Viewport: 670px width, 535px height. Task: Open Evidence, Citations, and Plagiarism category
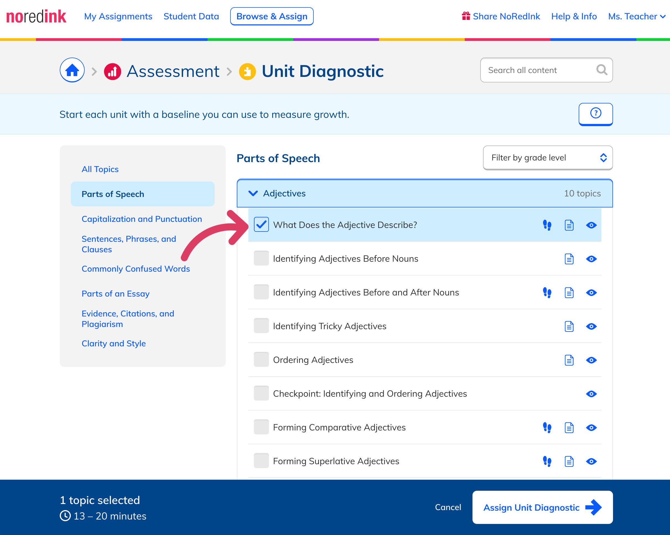coord(128,319)
